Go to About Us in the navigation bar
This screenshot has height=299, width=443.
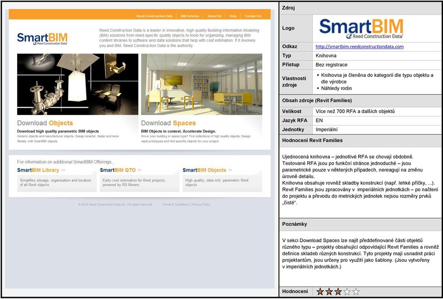tap(215, 16)
